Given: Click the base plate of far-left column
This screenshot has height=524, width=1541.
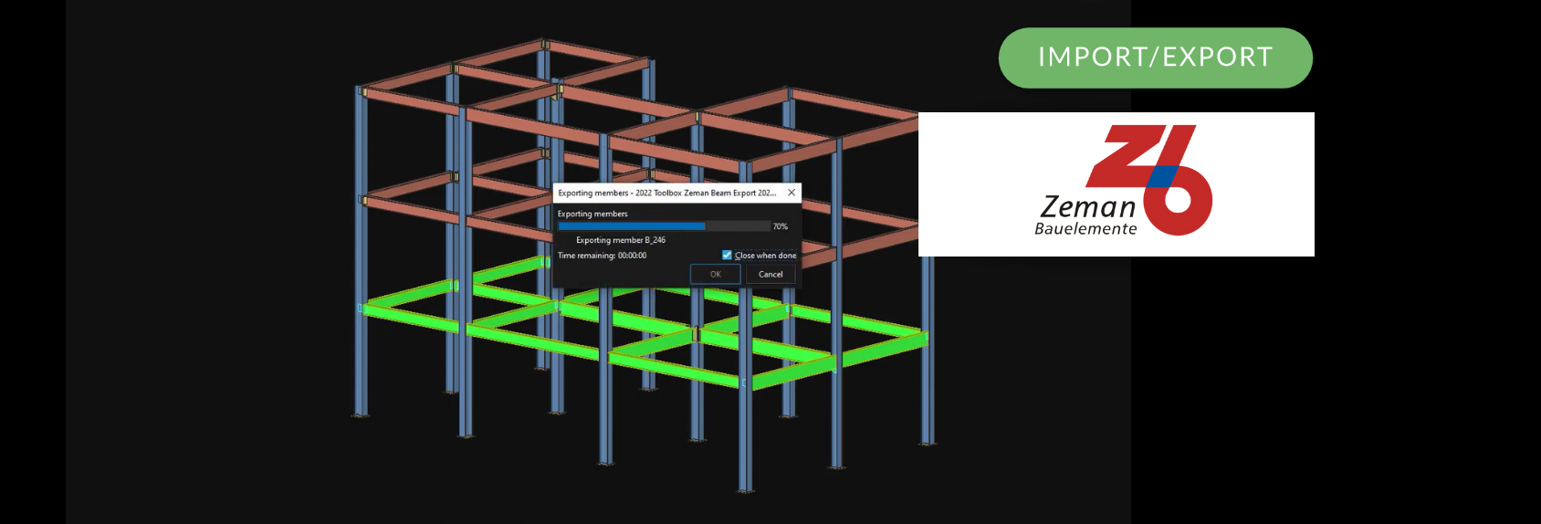Looking at the screenshot, I should pos(361,415).
